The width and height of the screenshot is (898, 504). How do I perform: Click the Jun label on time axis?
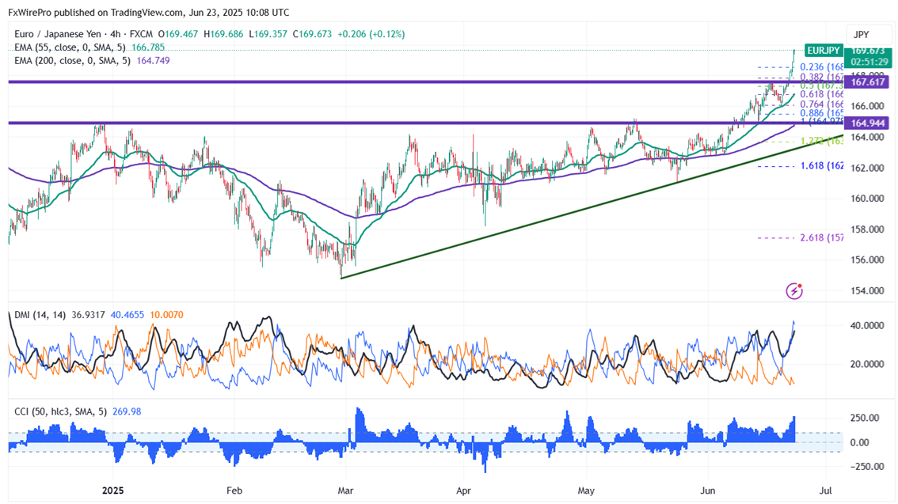(x=708, y=491)
